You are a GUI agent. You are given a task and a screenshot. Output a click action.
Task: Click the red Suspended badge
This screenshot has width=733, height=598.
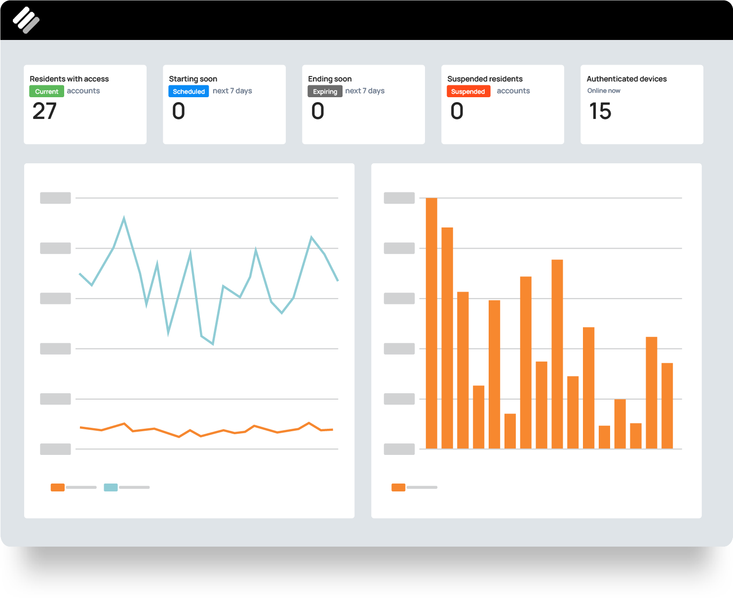tap(468, 91)
